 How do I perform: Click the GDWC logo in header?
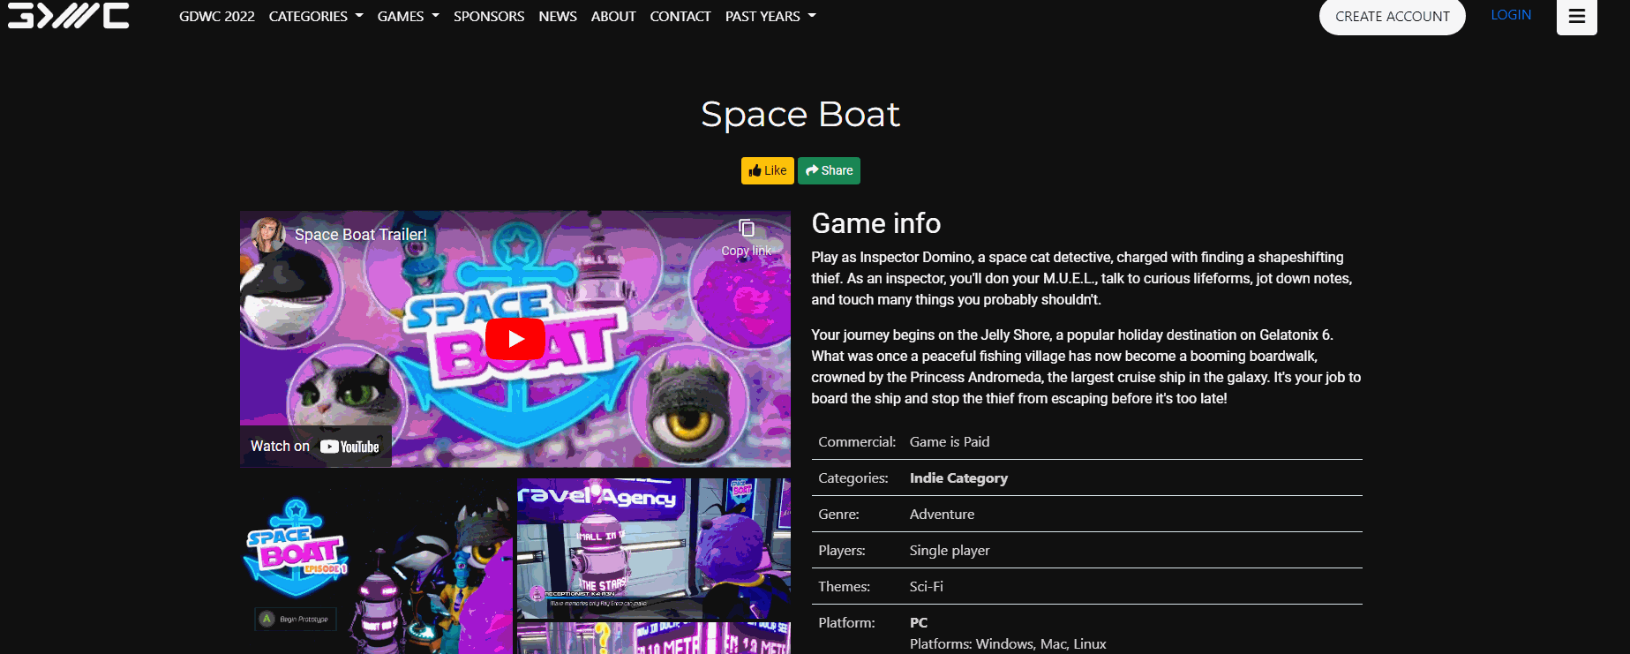pos(69,15)
